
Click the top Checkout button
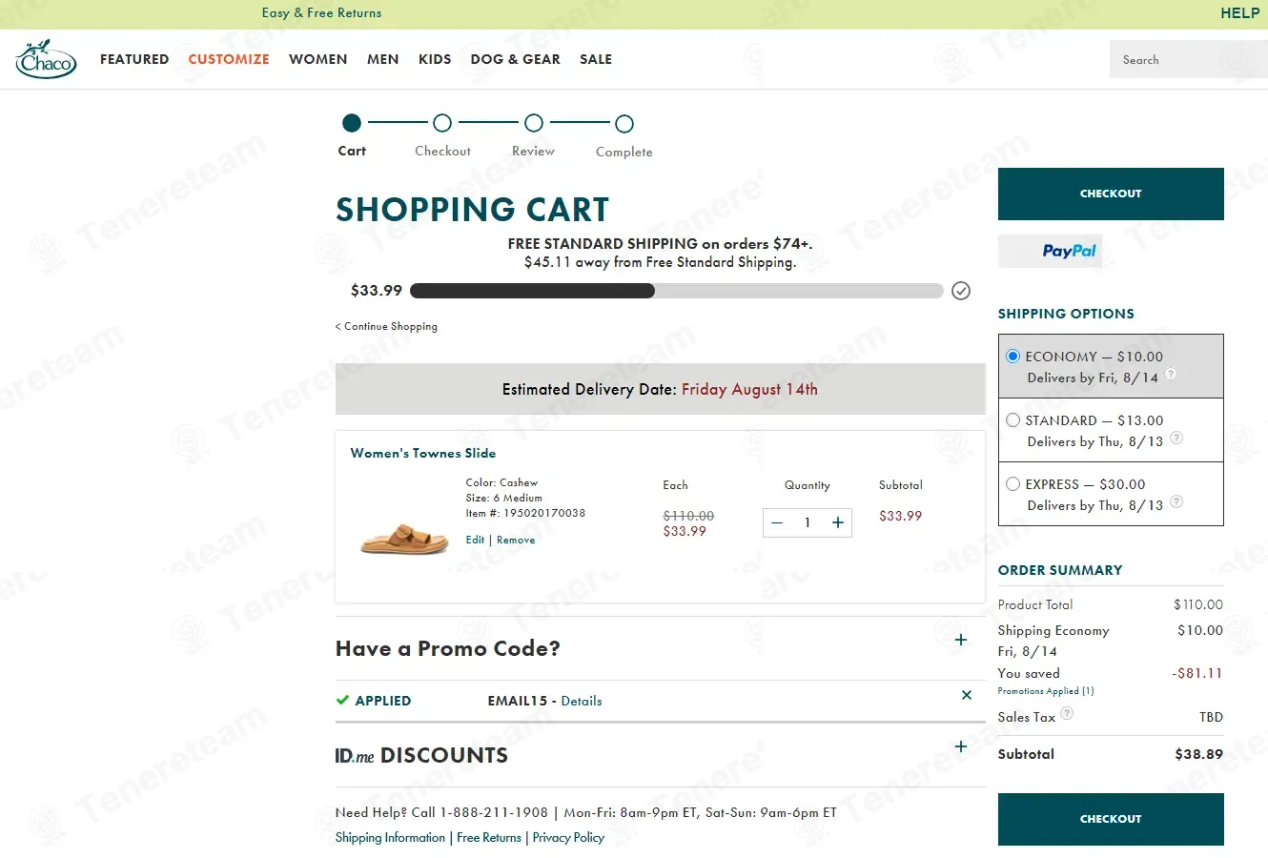click(1111, 194)
